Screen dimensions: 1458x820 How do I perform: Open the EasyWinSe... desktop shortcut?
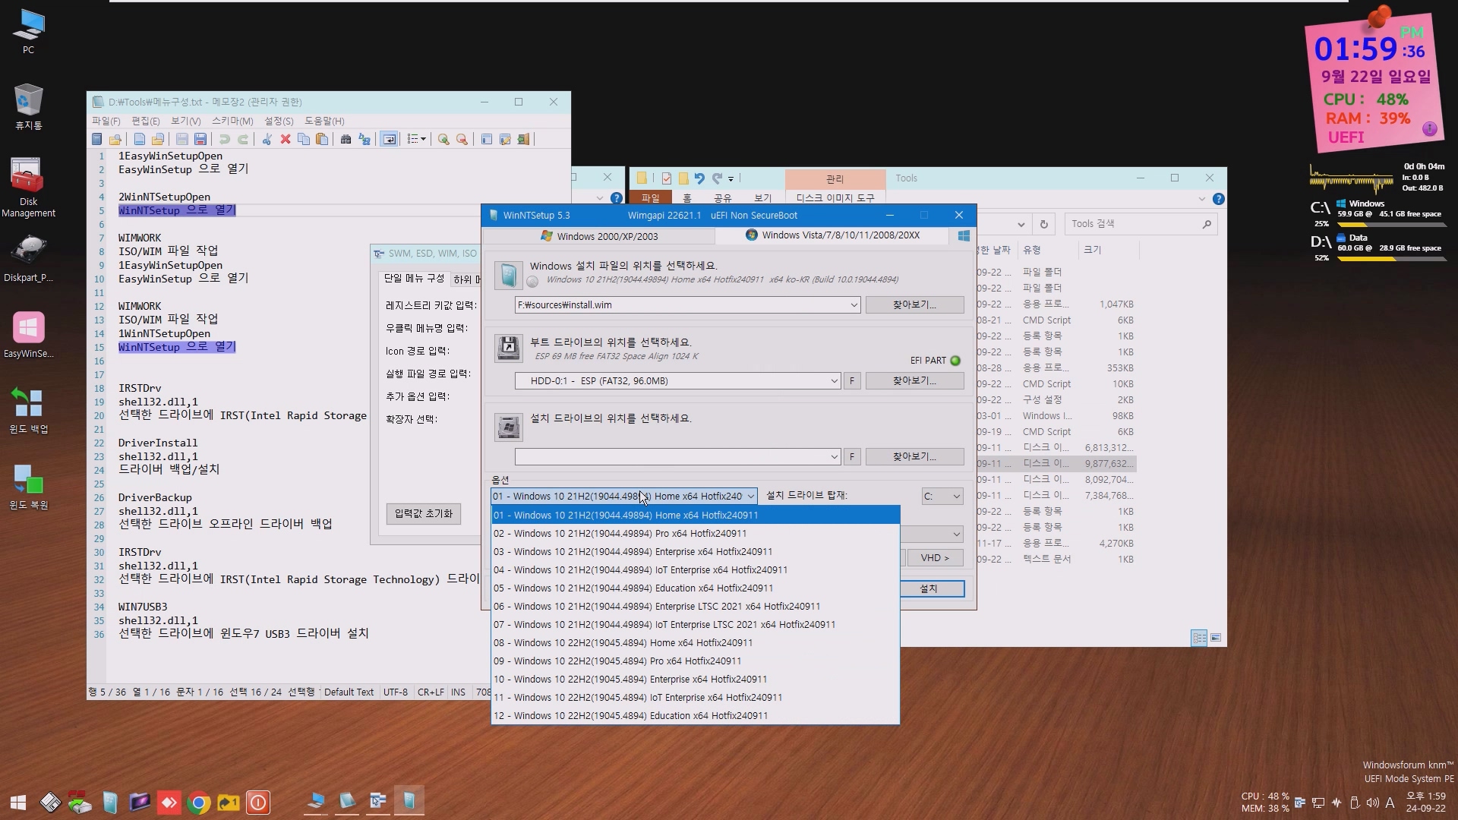[x=28, y=335]
